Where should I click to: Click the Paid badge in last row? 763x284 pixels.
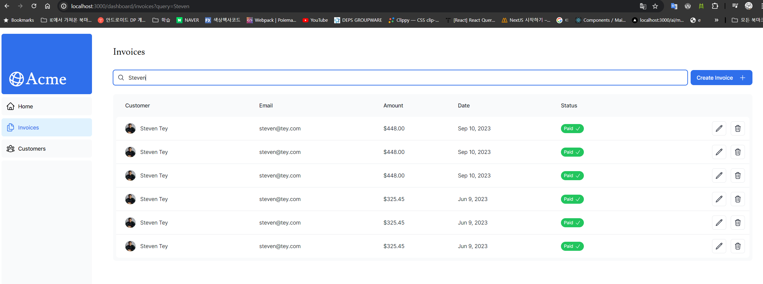pyautogui.click(x=572, y=246)
